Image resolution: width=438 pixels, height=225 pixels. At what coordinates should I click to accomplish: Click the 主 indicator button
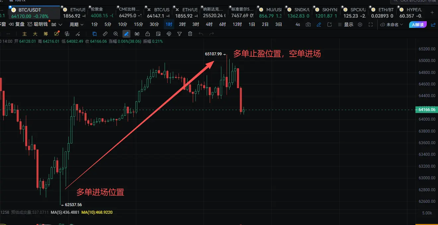[25, 34]
